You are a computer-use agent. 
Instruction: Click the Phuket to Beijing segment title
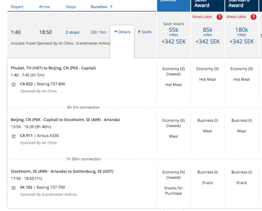coord(53,68)
